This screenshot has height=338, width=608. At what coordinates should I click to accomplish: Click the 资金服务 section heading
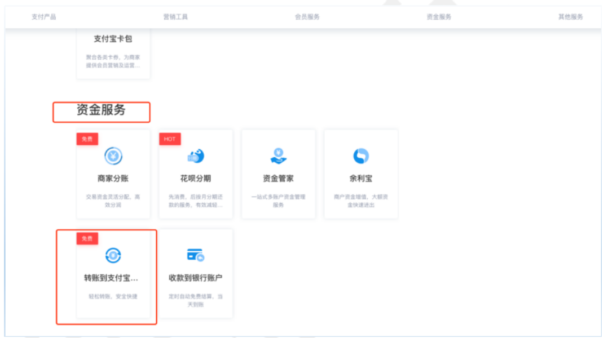pos(101,110)
